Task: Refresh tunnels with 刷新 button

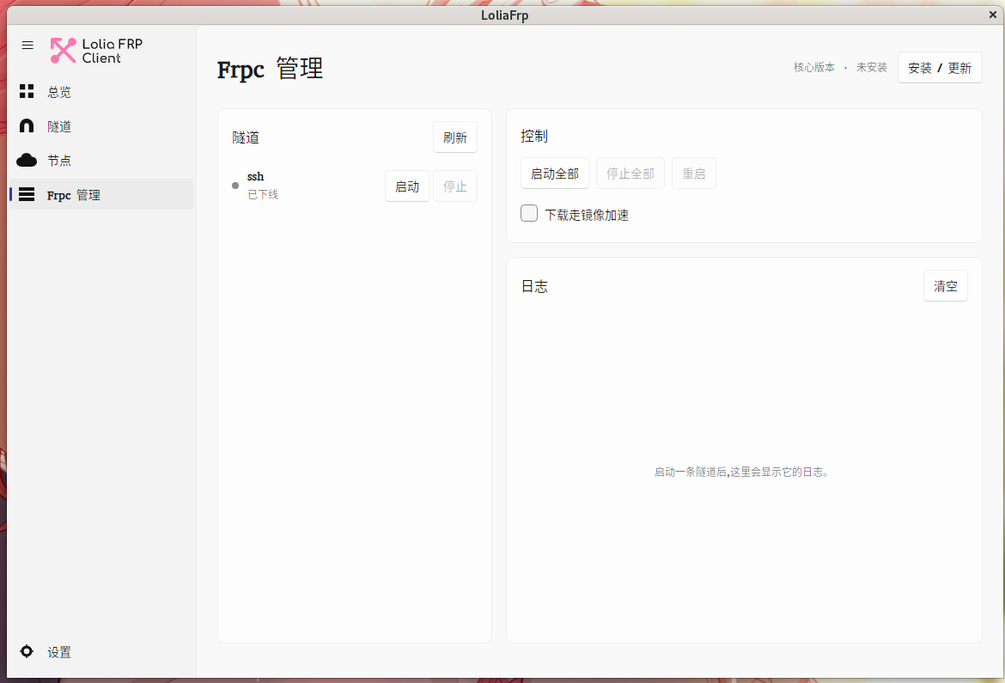Action: 455,137
